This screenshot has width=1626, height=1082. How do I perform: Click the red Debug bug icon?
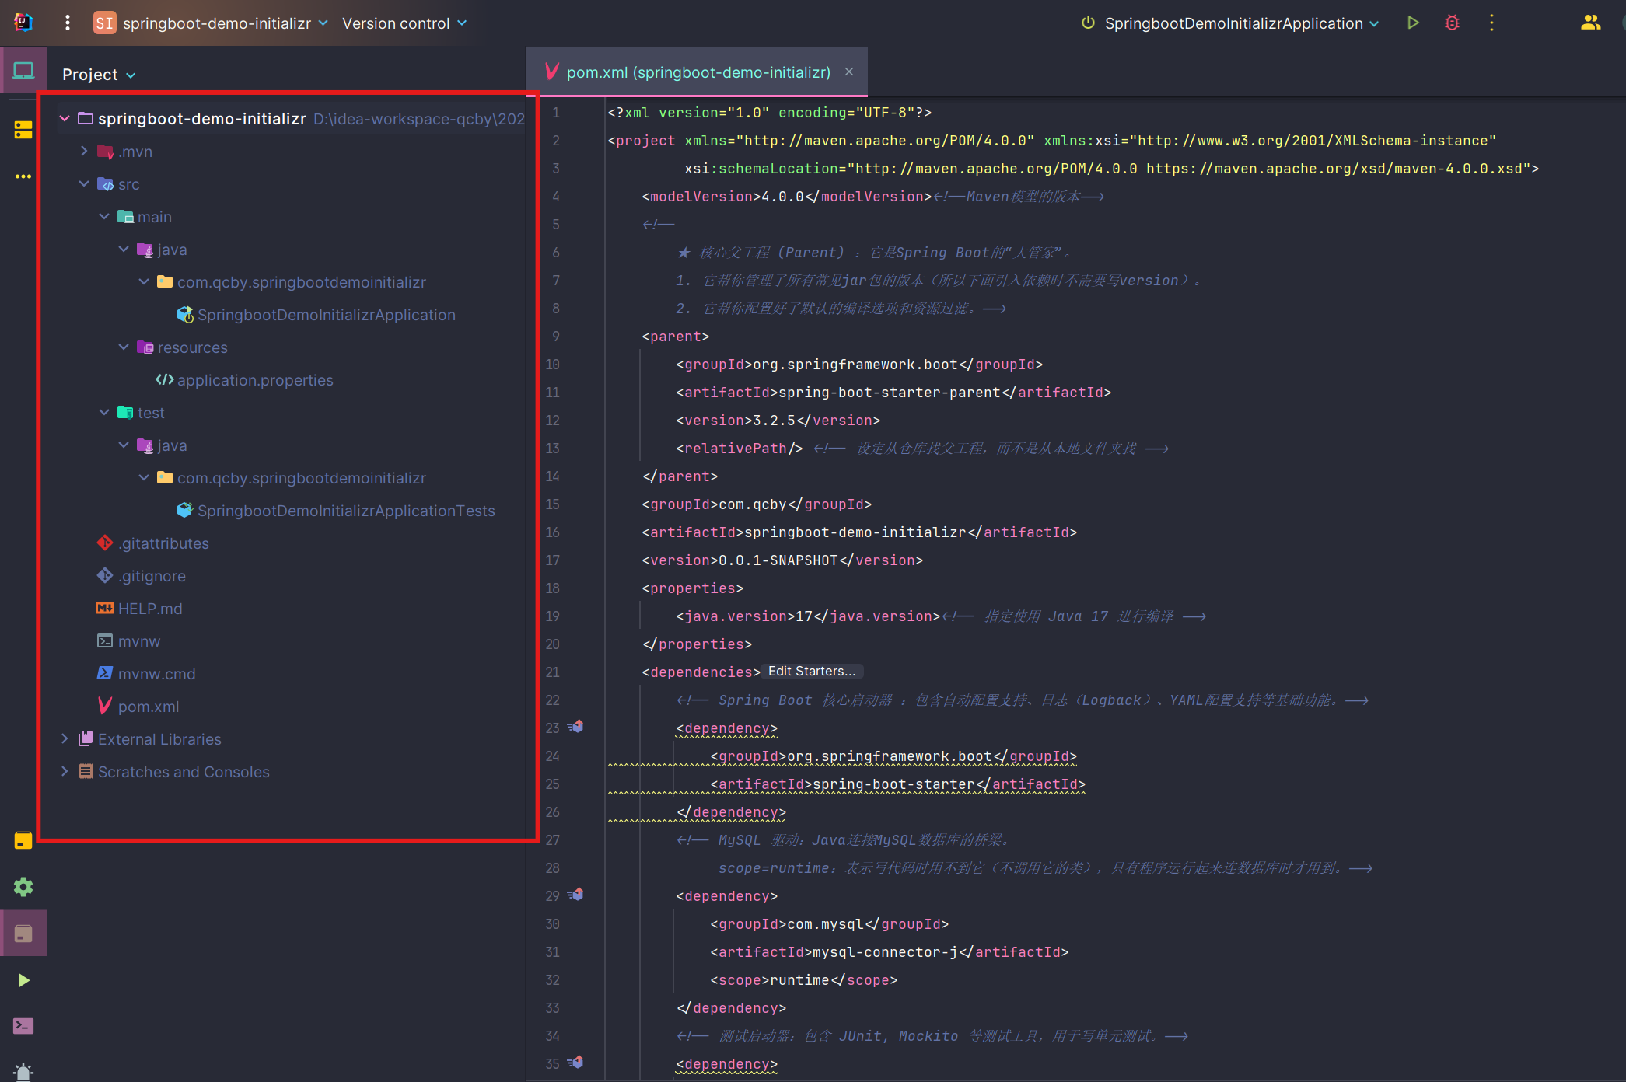pos(1452,23)
